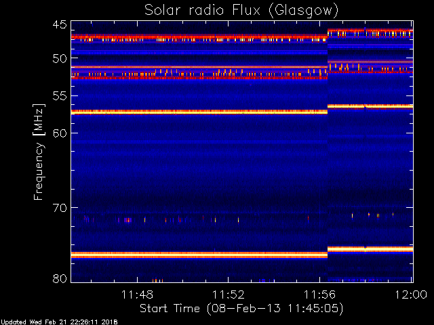This screenshot has height=325, width=434.
Task: Click the '70' frequency tick label
Action: [60, 208]
